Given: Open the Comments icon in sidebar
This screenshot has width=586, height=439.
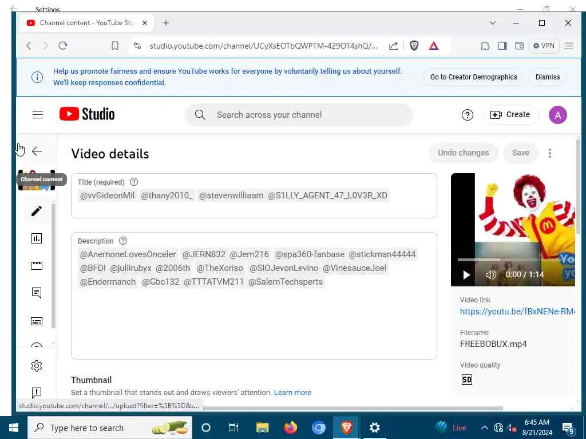Looking at the screenshot, I should [x=37, y=293].
